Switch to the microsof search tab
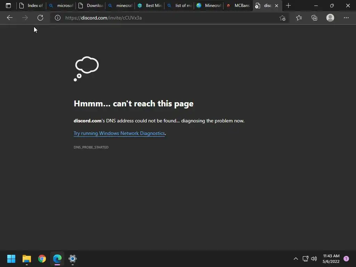356x267 pixels. 61,6
